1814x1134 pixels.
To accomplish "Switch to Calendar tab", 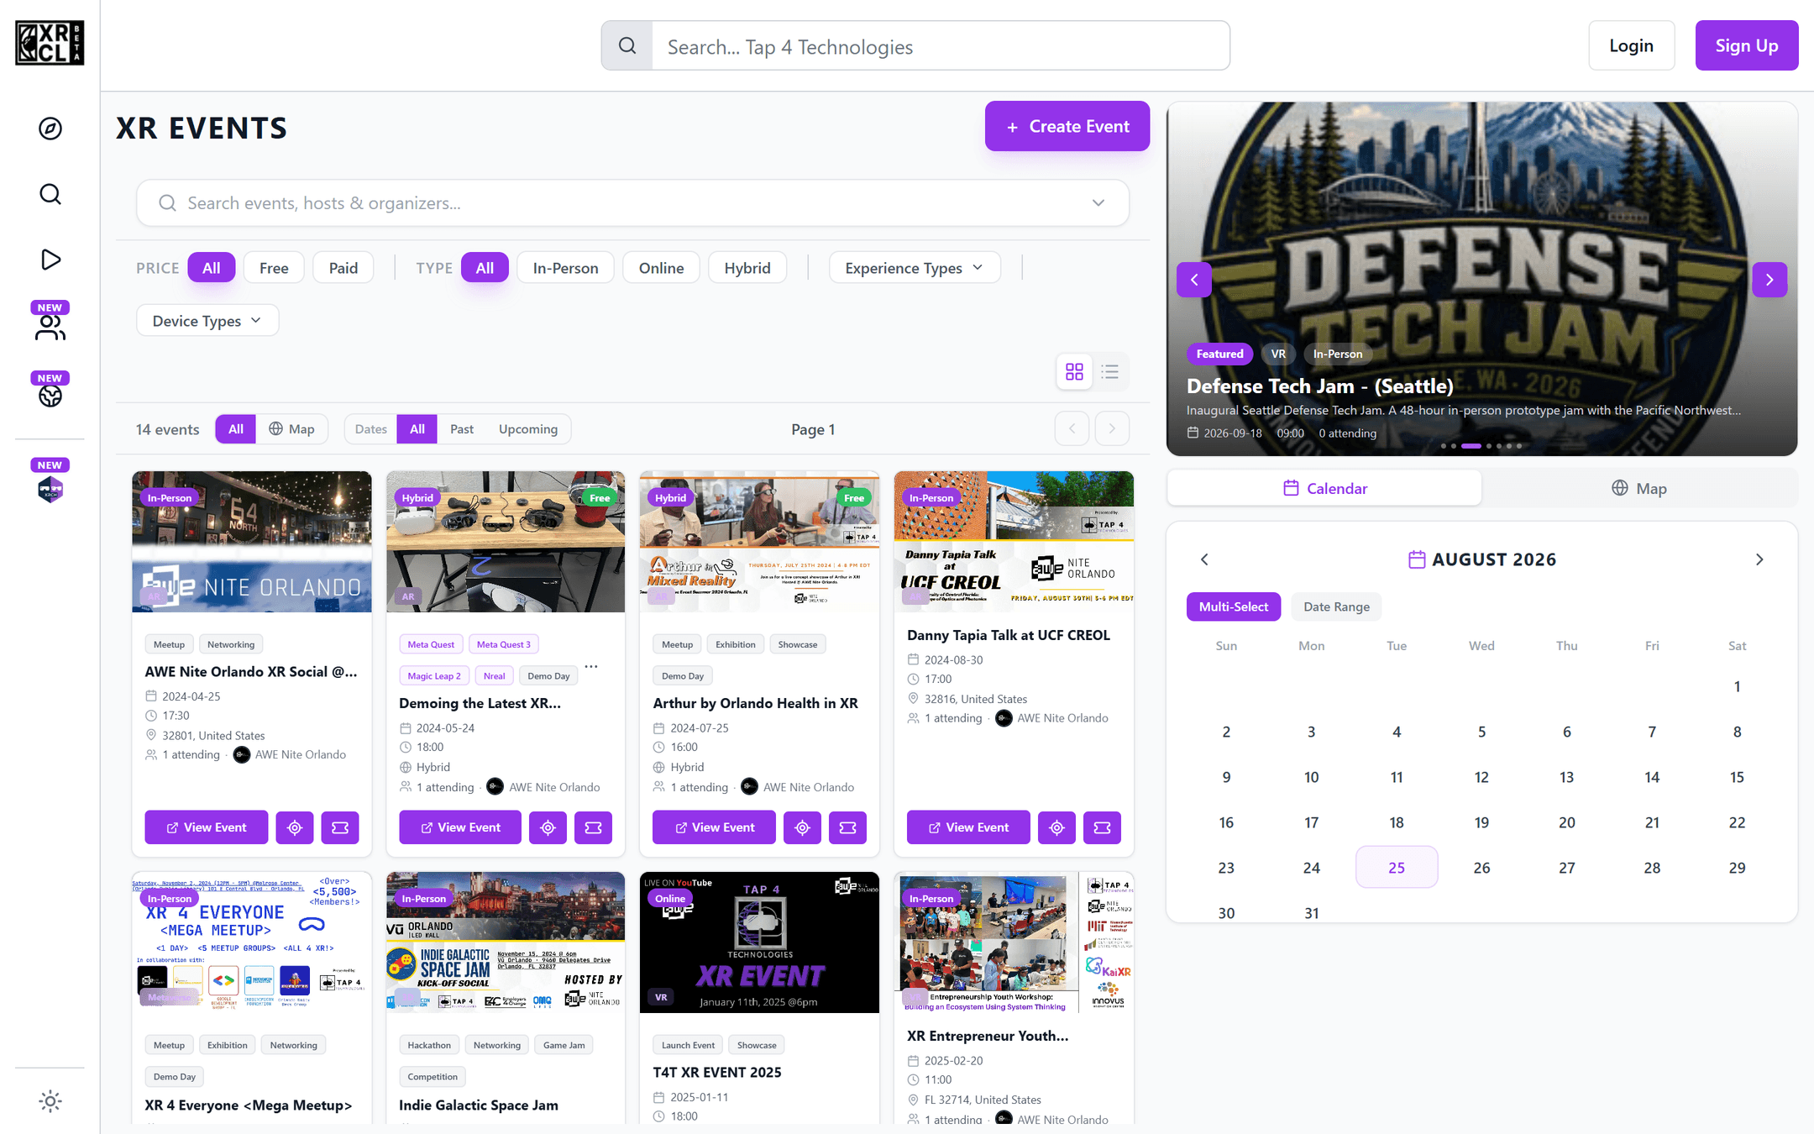I will point(1324,488).
